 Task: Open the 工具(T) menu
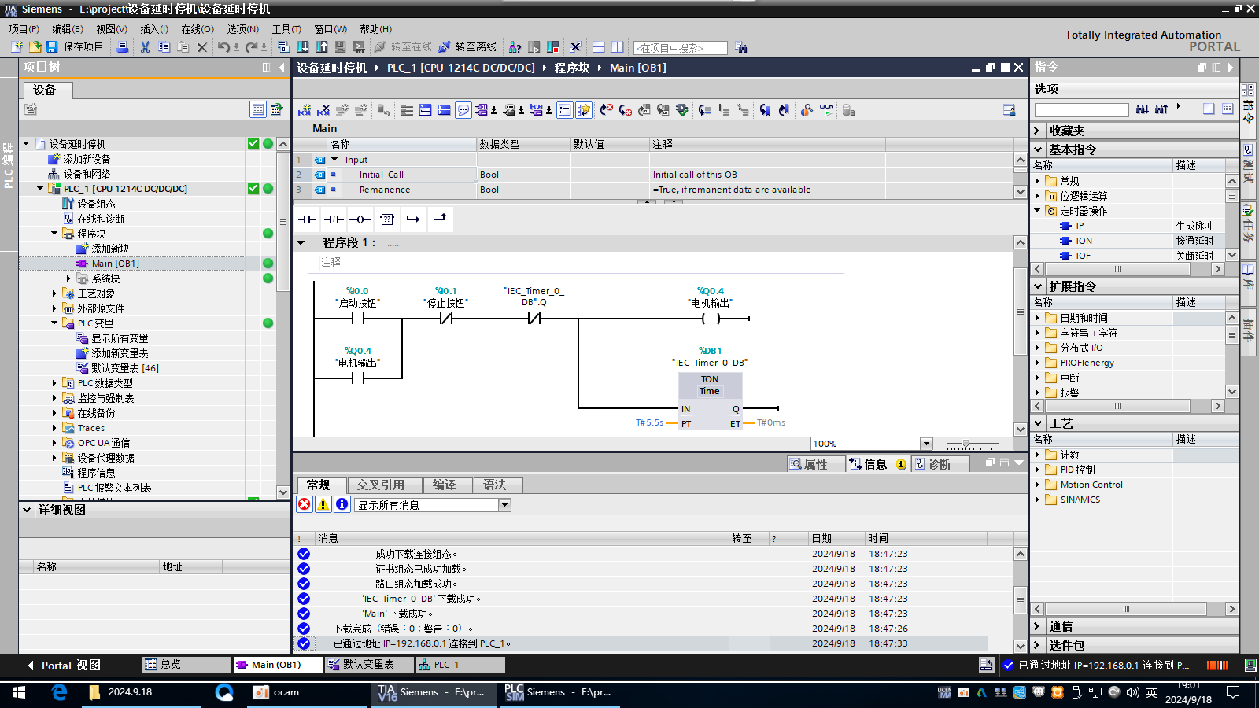[286, 29]
